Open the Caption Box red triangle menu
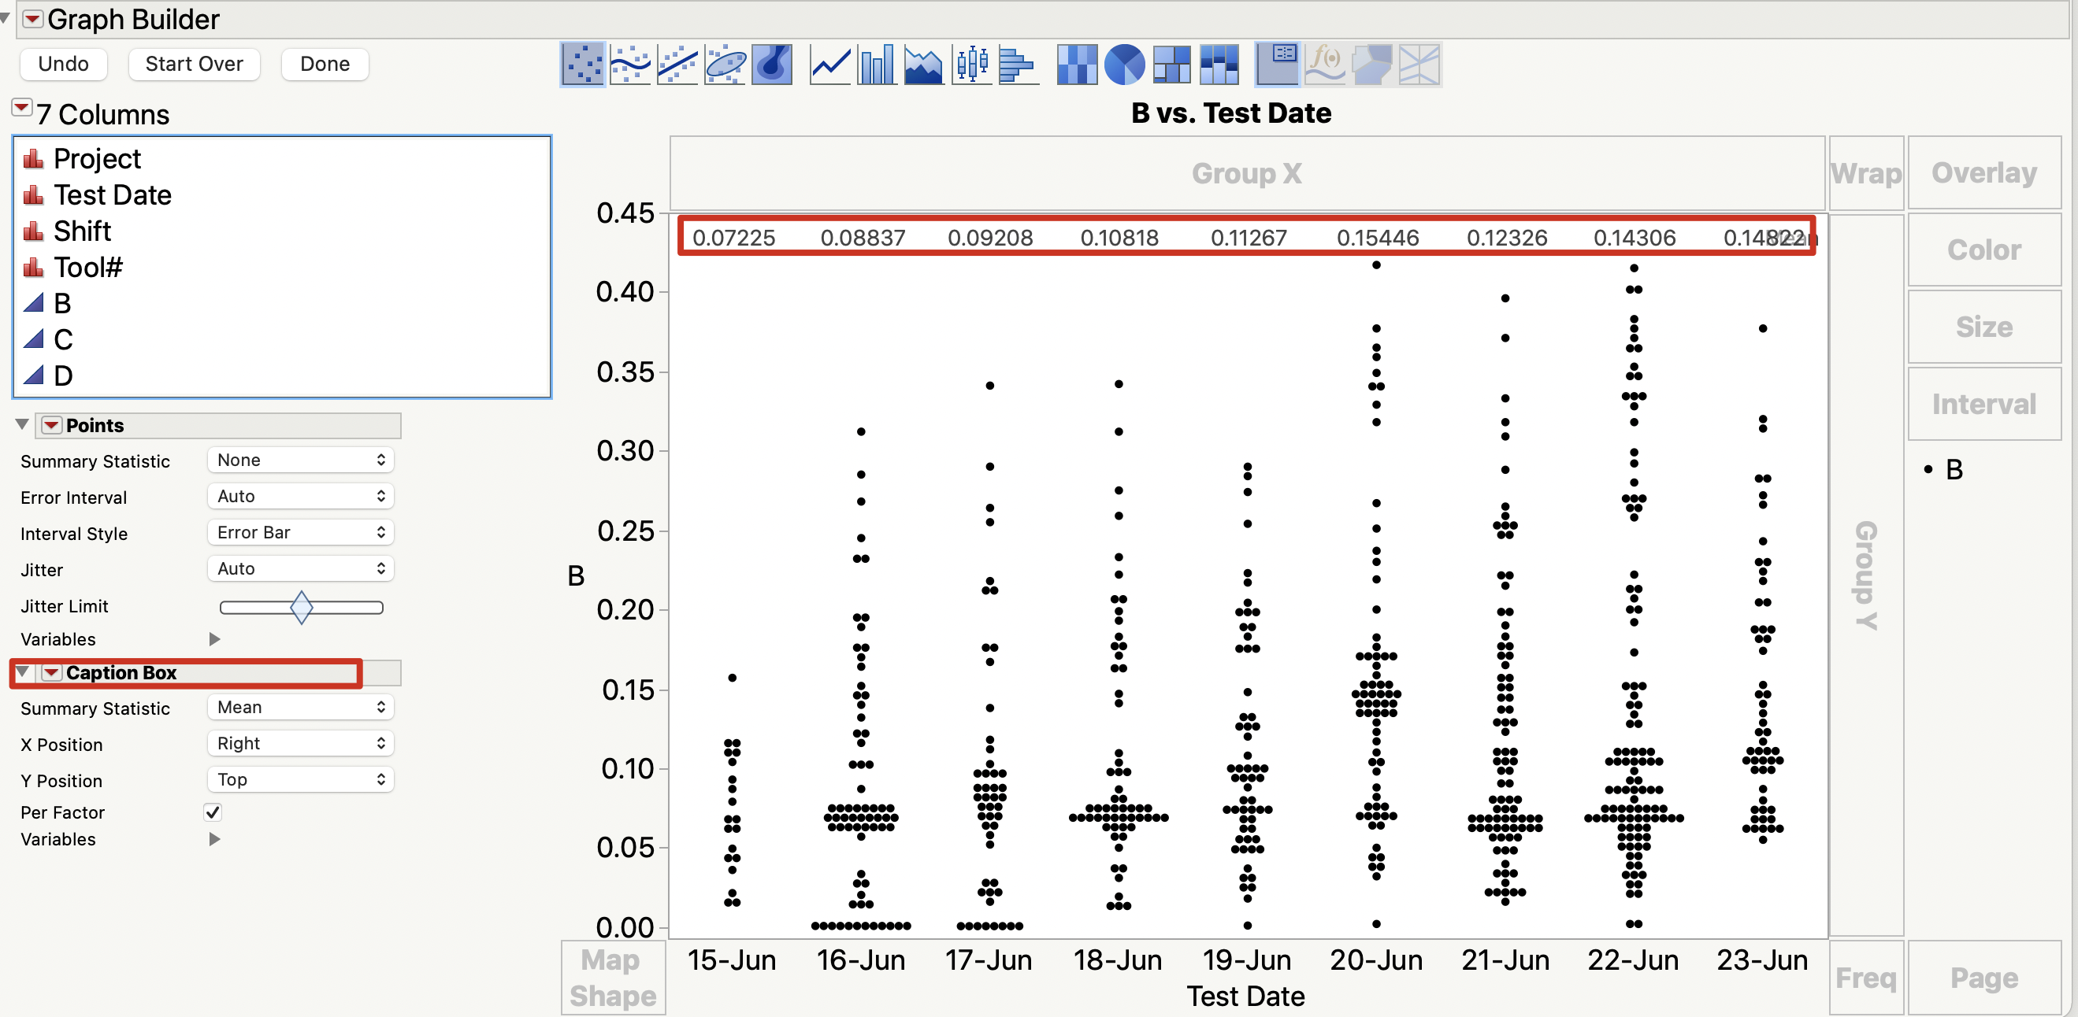The width and height of the screenshot is (2078, 1017). tap(52, 672)
